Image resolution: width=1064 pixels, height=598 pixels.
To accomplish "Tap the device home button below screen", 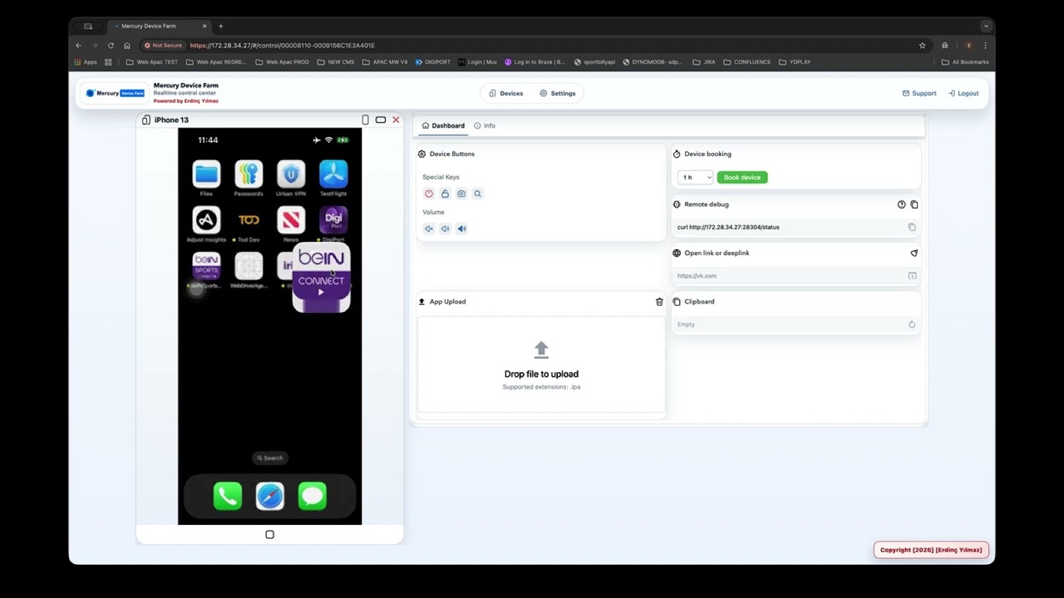I will coord(270,534).
